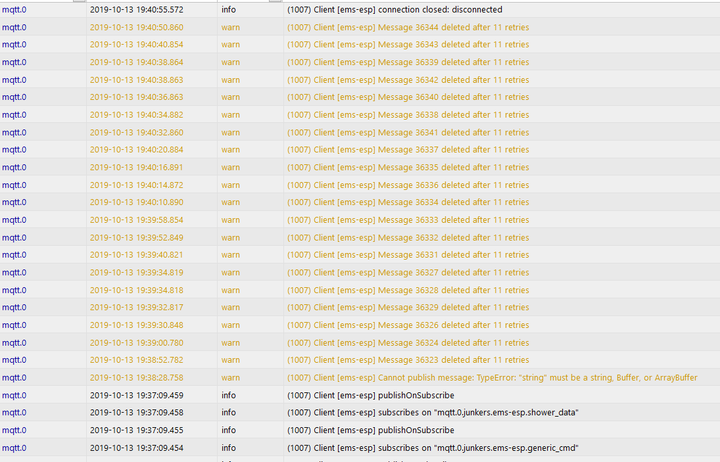Click timestamp 2019-10-13 19:40:55.572
Screen dimensions: 720x462
(136, 10)
